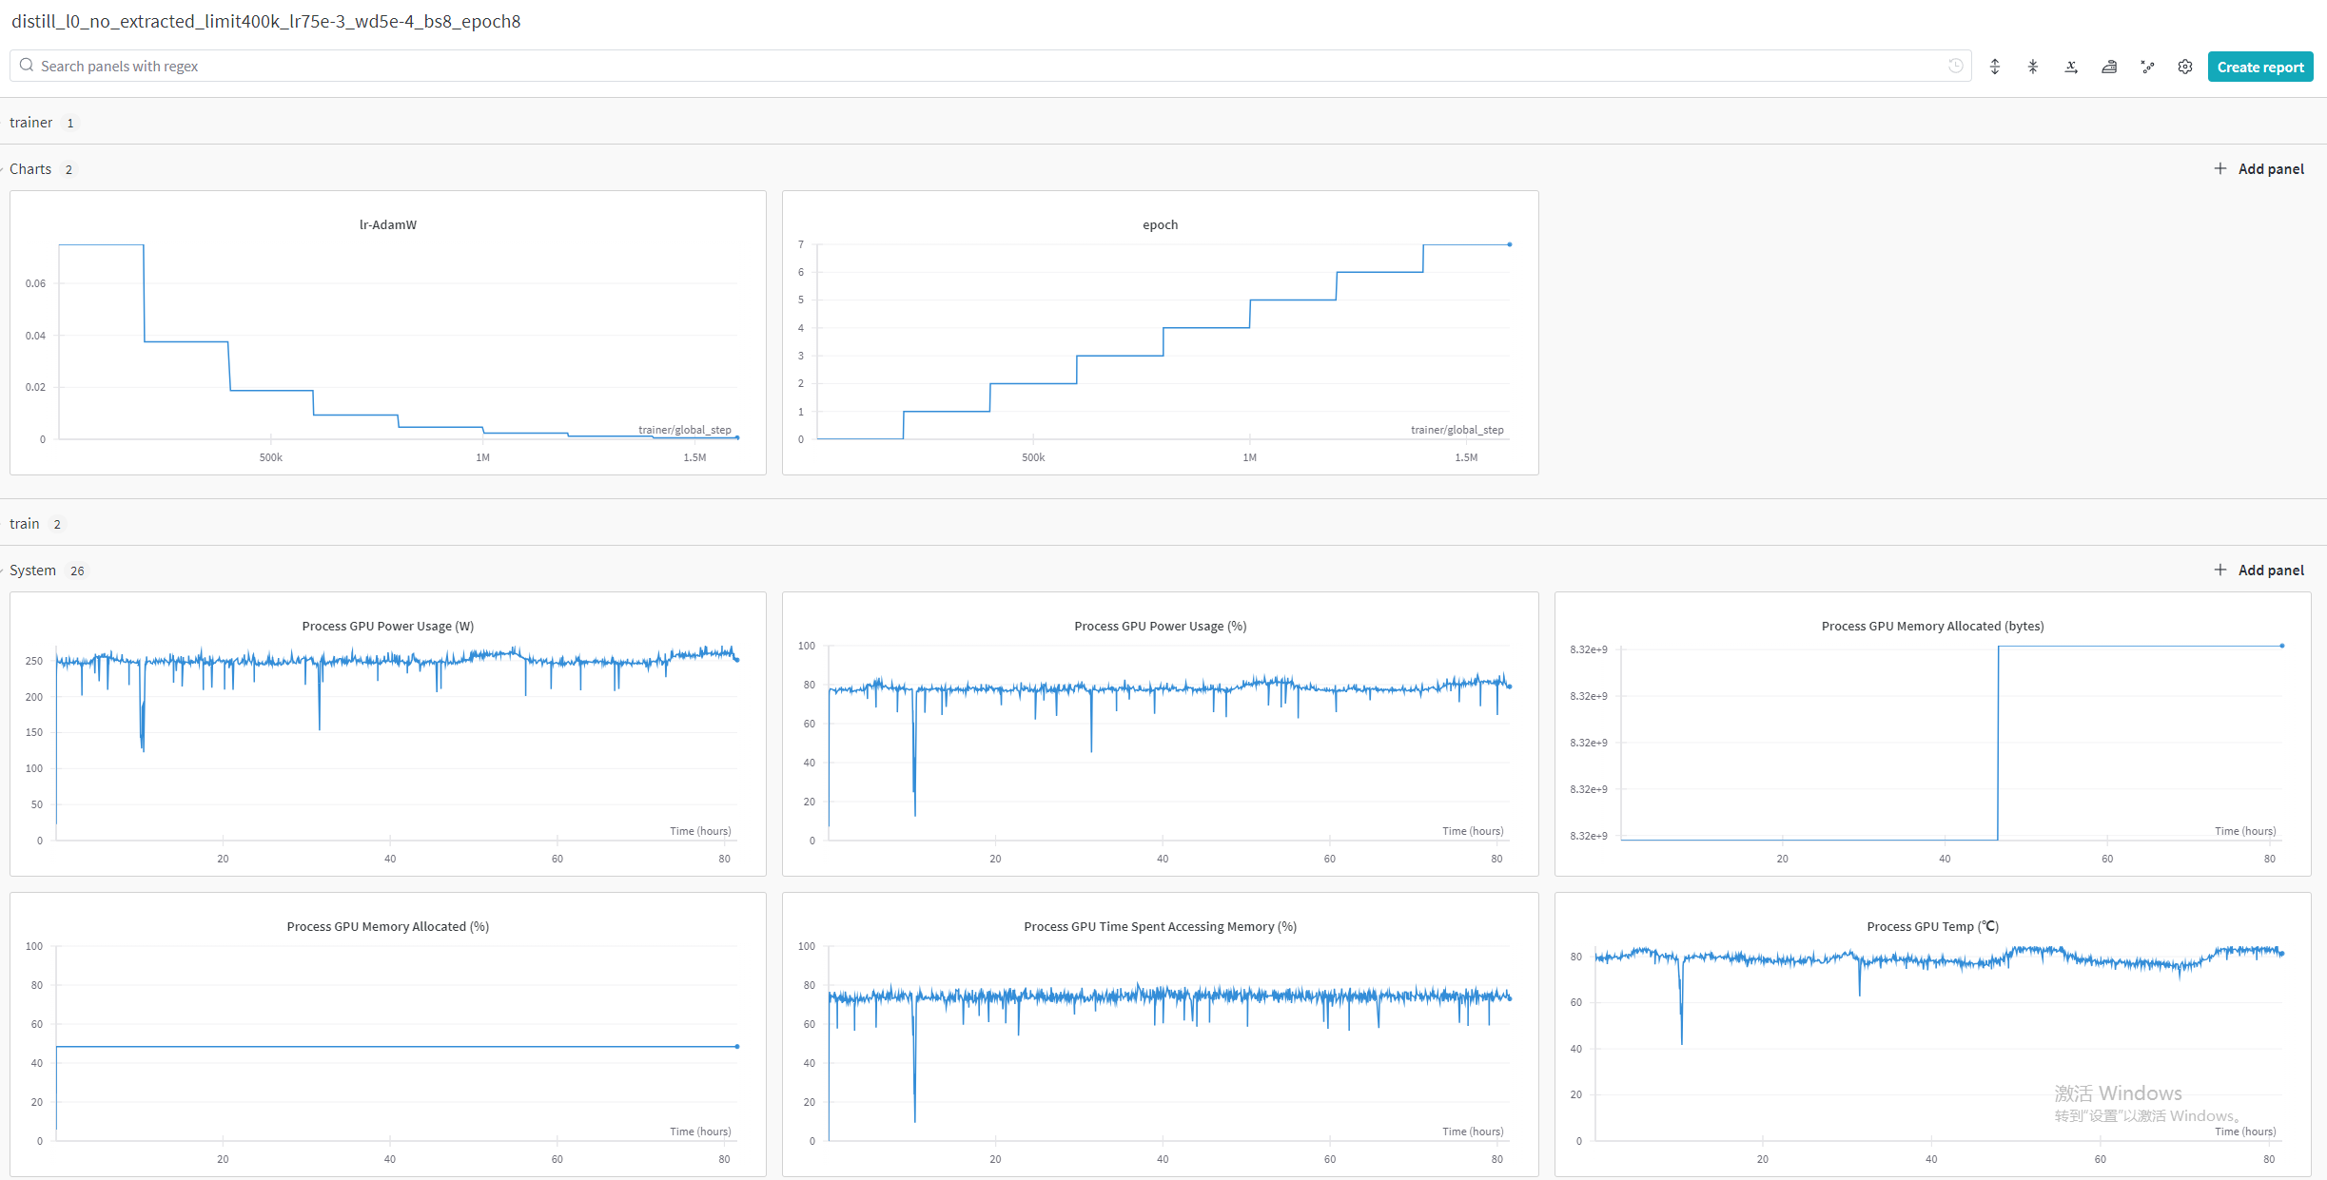Screen dimensions: 2327x1180
Task: Add panel to the System section
Action: (2259, 570)
